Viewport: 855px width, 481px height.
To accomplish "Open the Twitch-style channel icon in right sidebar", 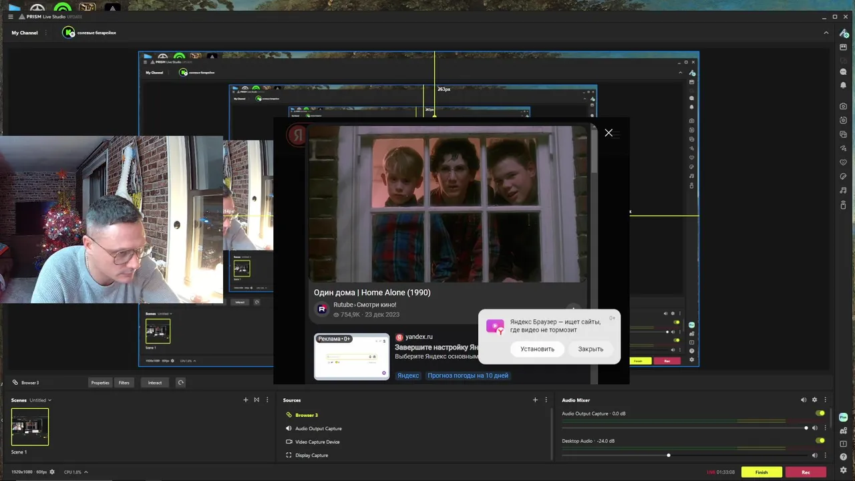I will coord(844,47).
